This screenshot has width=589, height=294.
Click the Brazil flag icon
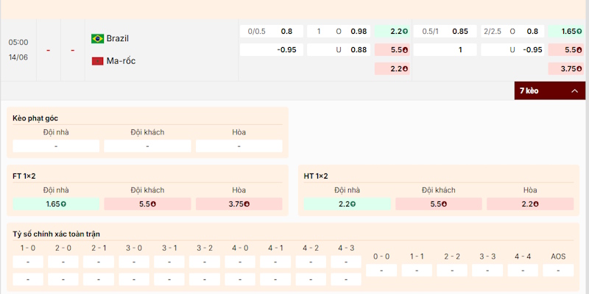pyautogui.click(x=98, y=39)
